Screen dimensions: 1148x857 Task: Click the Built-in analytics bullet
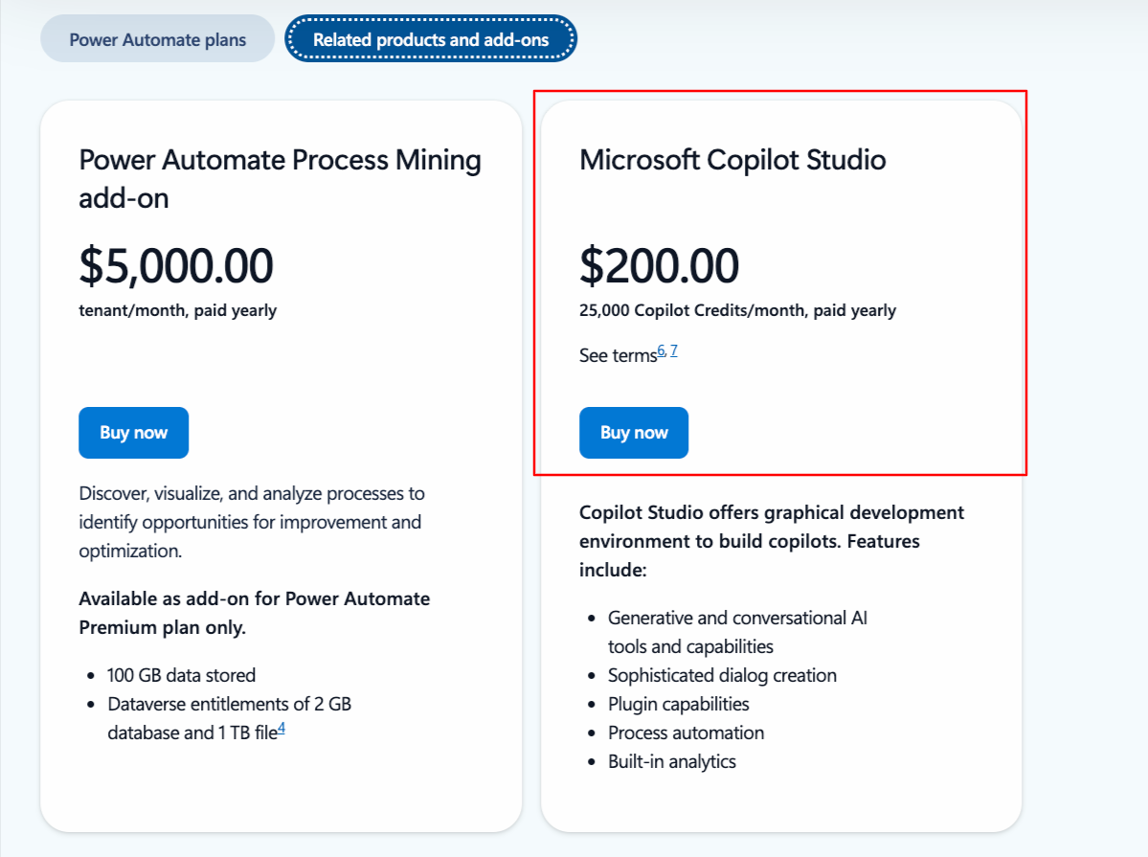click(671, 762)
